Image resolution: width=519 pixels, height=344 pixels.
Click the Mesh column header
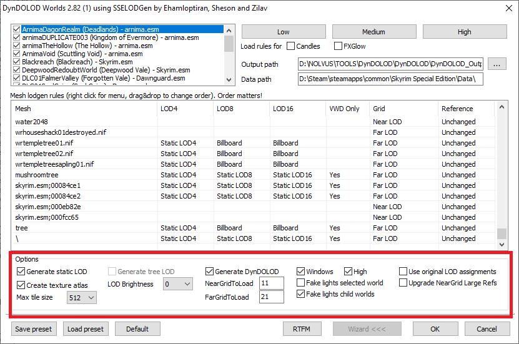pyautogui.click(x=84, y=109)
